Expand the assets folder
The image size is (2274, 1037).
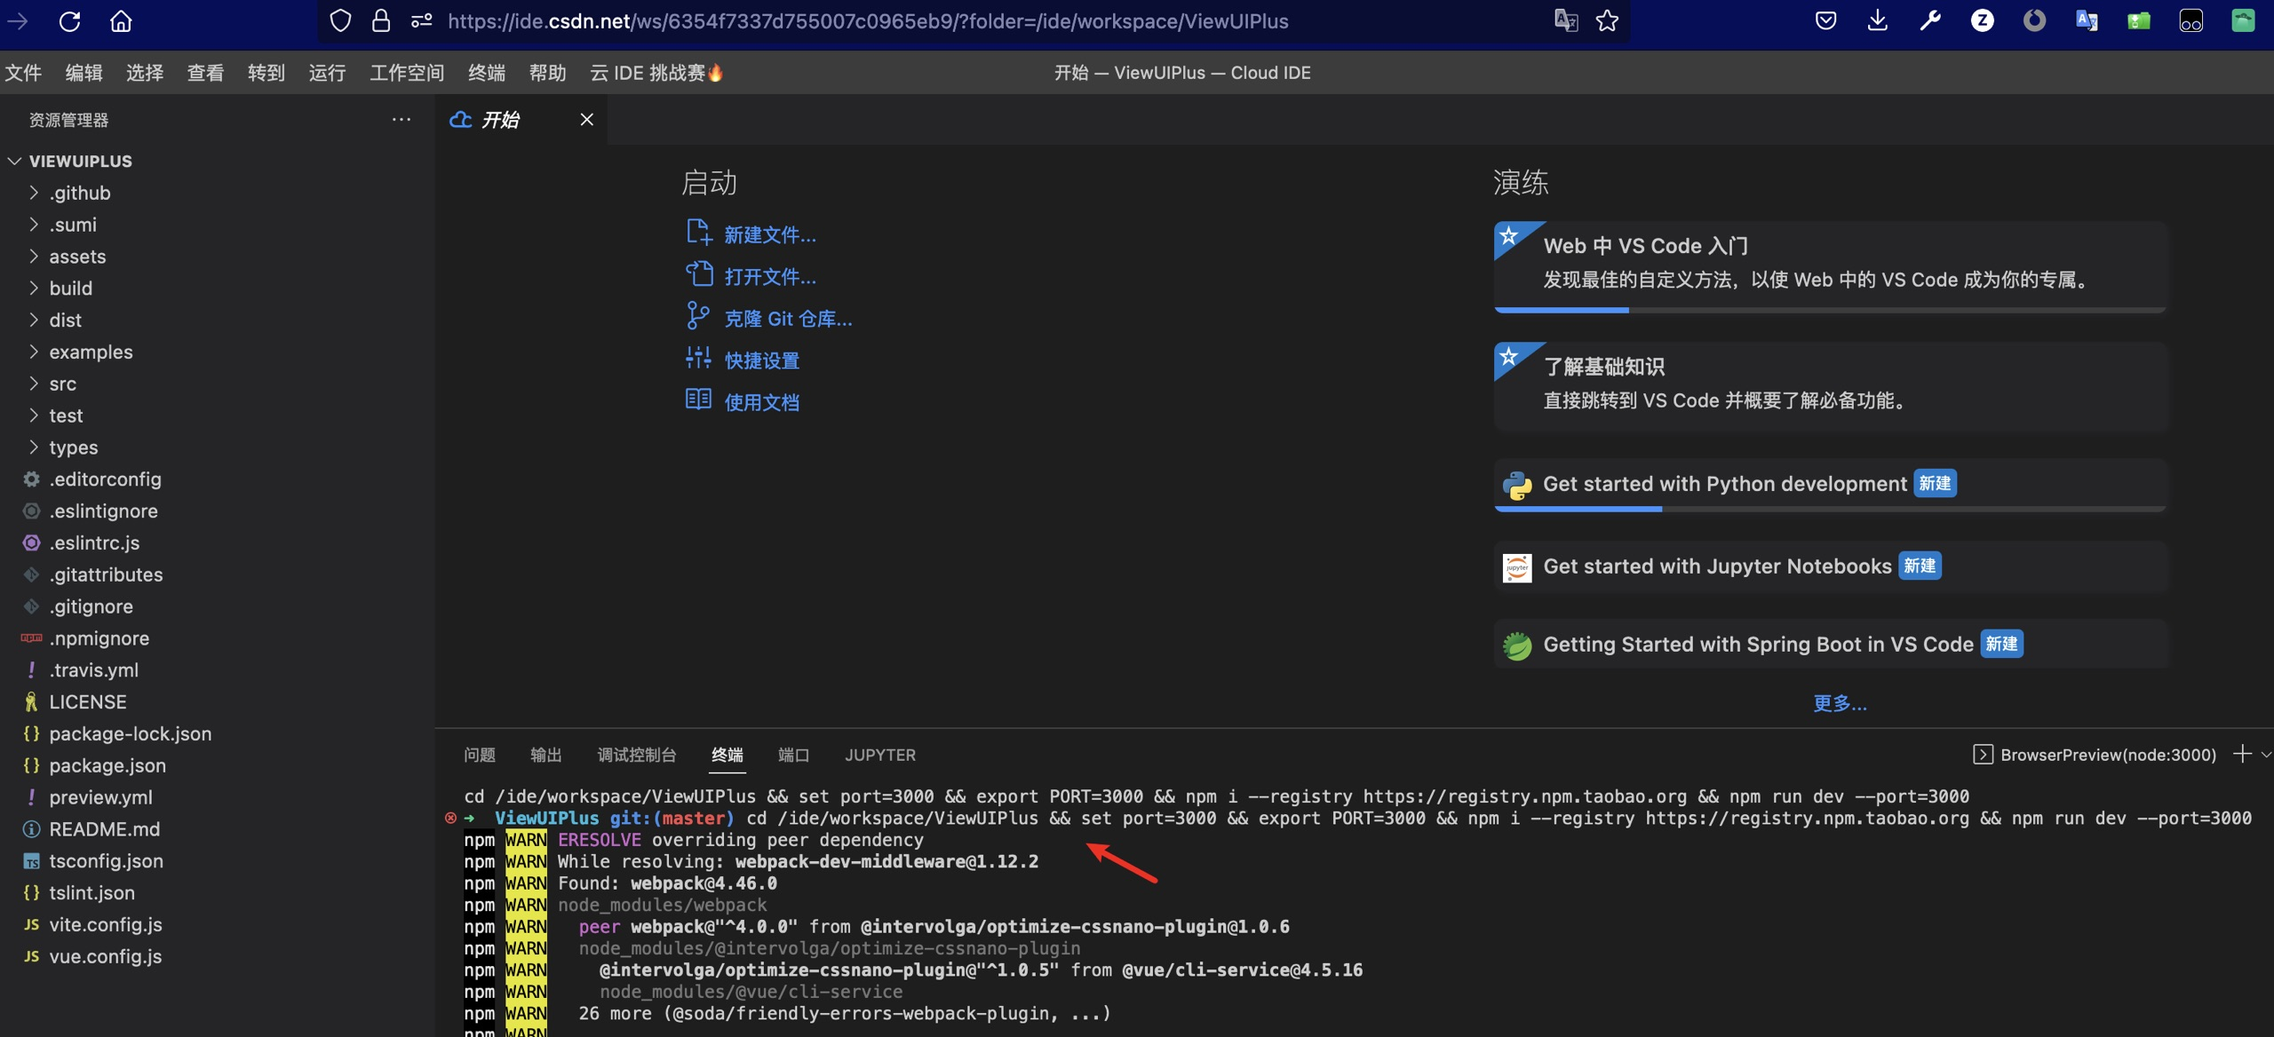click(34, 256)
